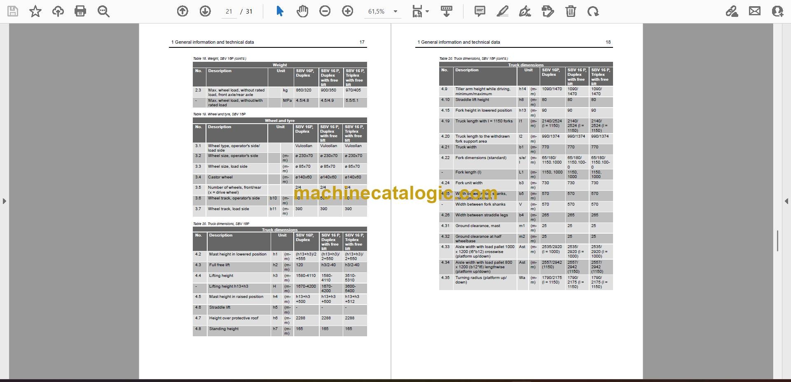The width and height of the screenshot is (791, 382).
Task: Click the 'Fork unit width' row text
Action: click(x=469, y=183)
